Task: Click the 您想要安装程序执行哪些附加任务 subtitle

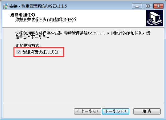Action: tap(46, 20)
